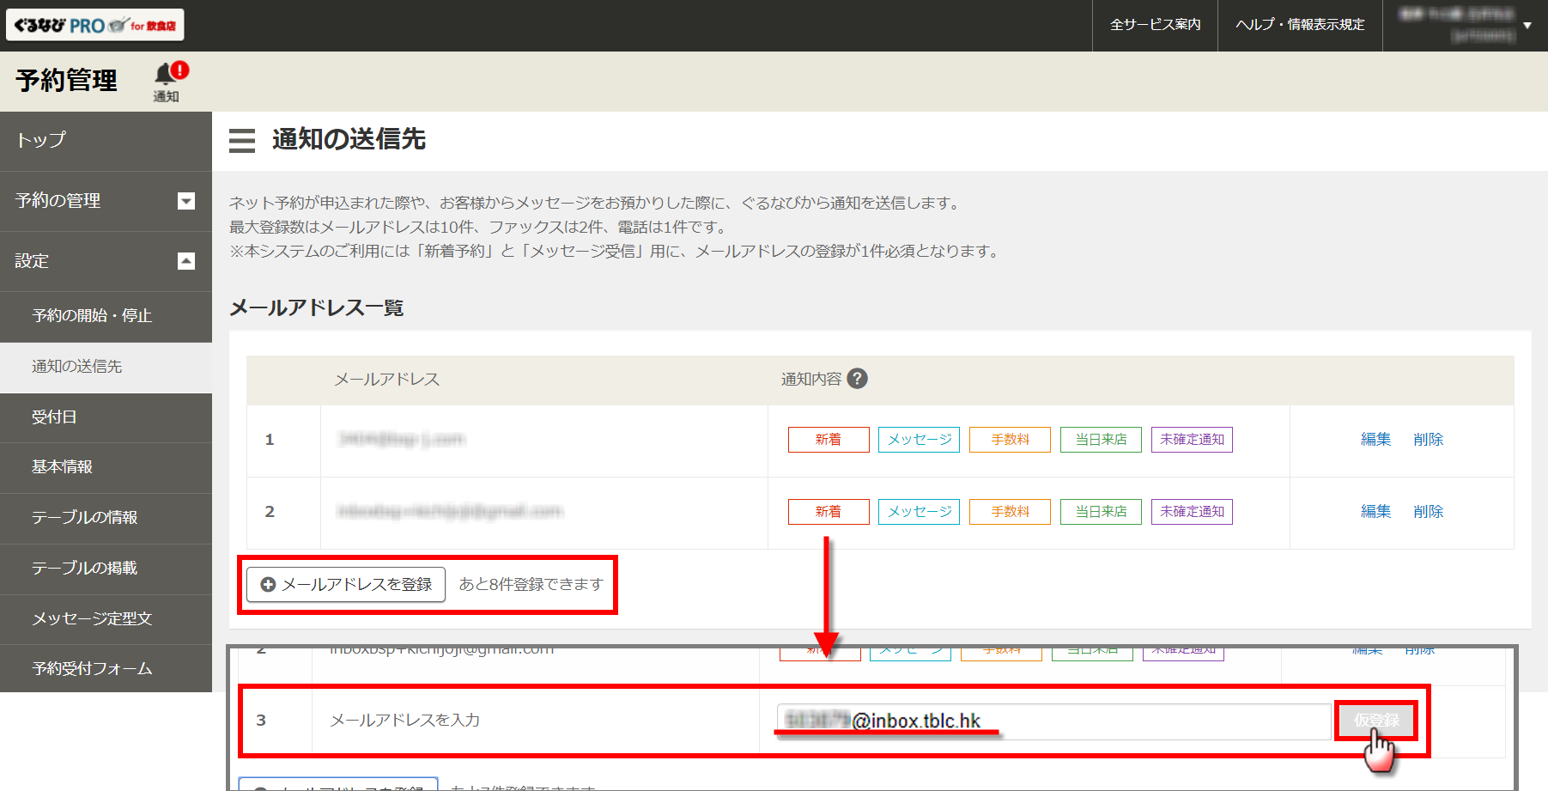Show help for 通知内容 question mark

click(857, 379)
